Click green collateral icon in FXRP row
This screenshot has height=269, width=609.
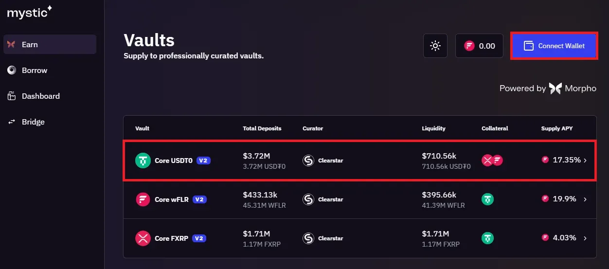(487, 238)
